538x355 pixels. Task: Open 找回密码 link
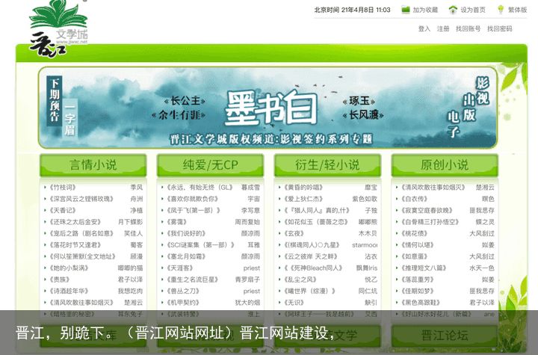point(500,29)
